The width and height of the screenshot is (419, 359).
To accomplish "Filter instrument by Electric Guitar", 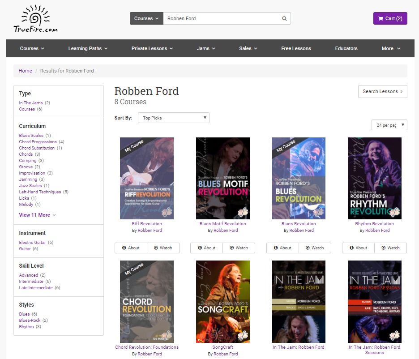I will pos(32,243).
